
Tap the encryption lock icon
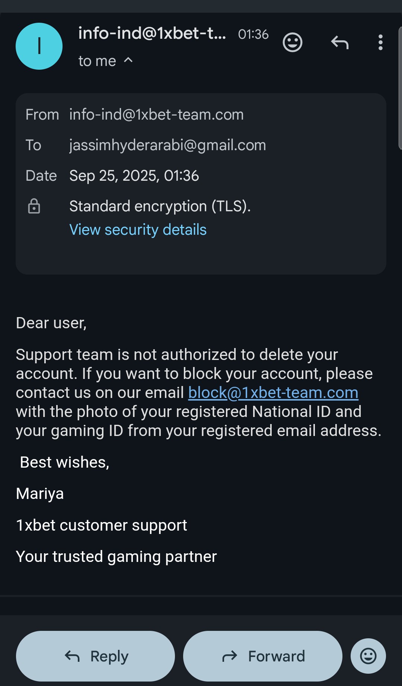[x=34, y=206]
